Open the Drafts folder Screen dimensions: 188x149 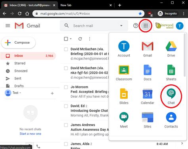(x=28, y=86)
